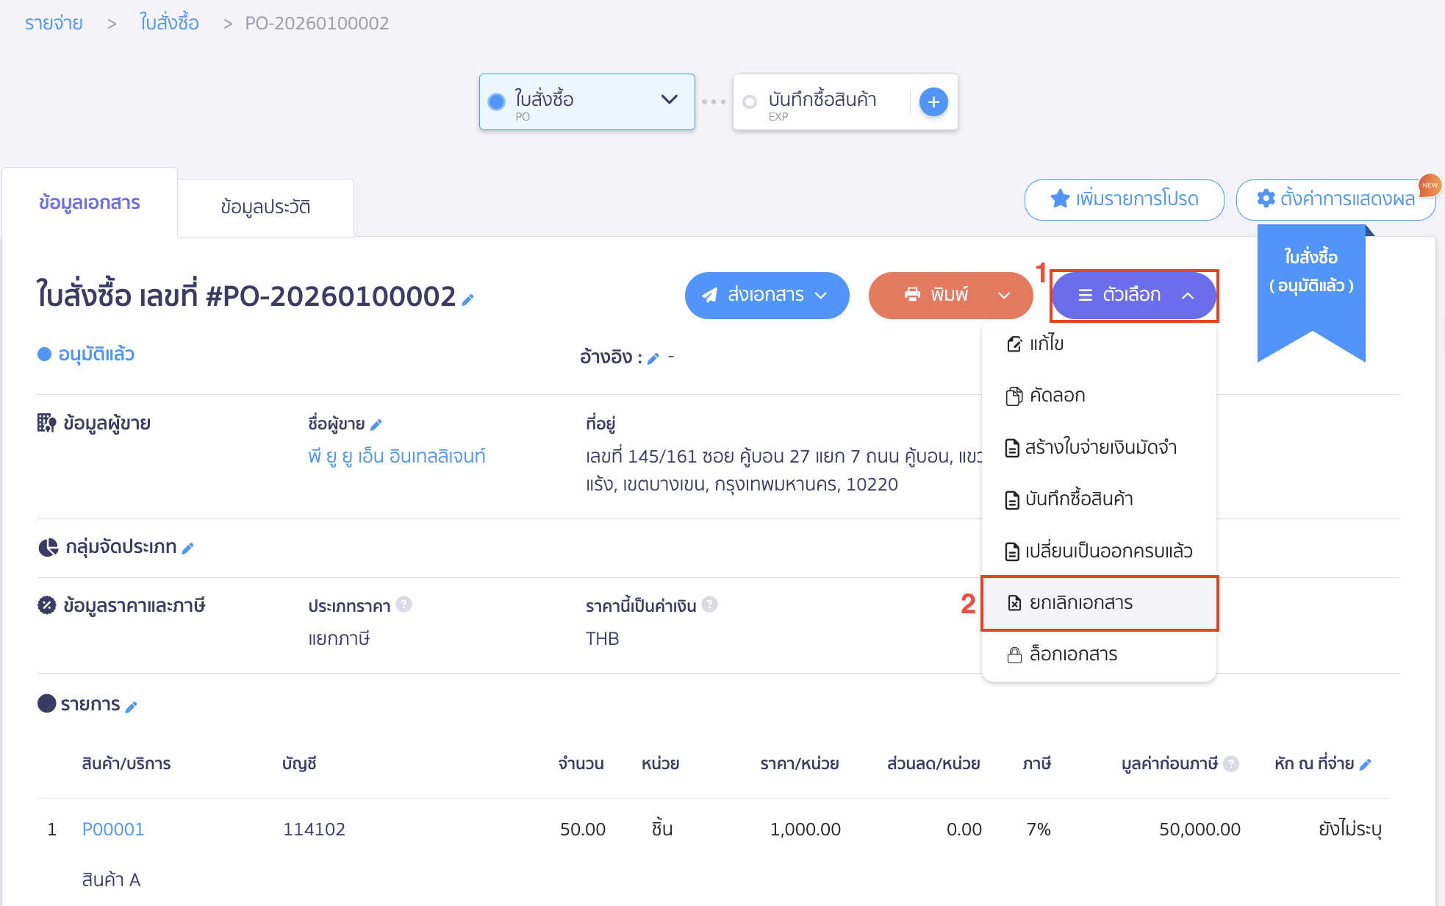The height and width of the screenshot is (906, 1445).
Task: Click help icon next to ประเภทราคา
Action: 404,604
